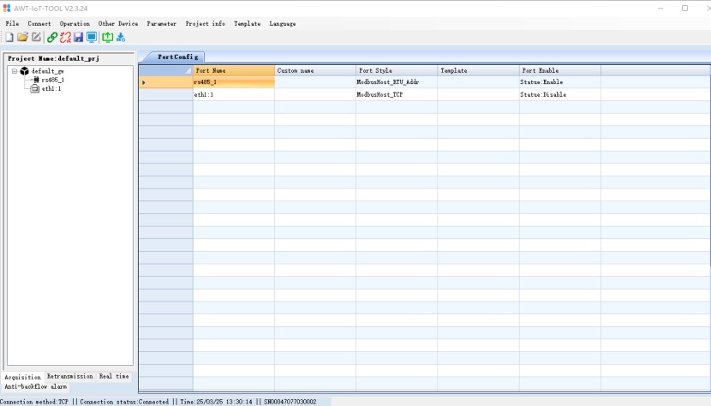This screenshot has height=406, width=711.
Task: Open the Language menu
Action: pos(283,24)
